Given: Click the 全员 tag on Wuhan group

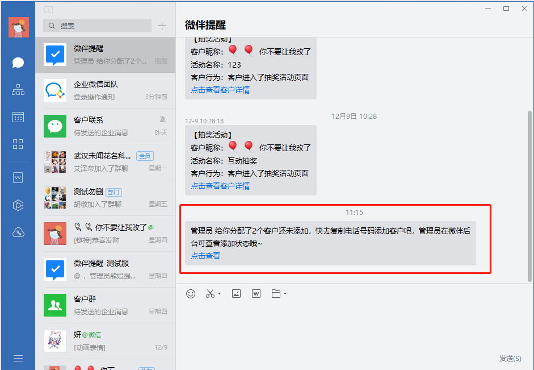Looking at the screenshot, I should coord(145,156).
